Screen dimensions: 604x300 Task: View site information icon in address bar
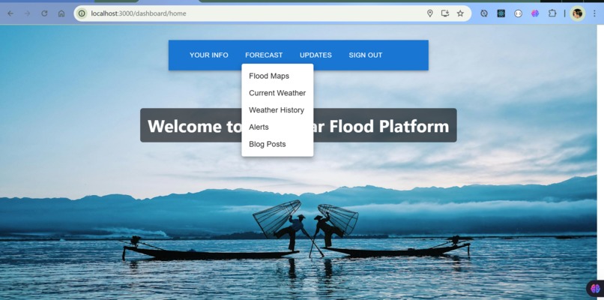point(82,13)
